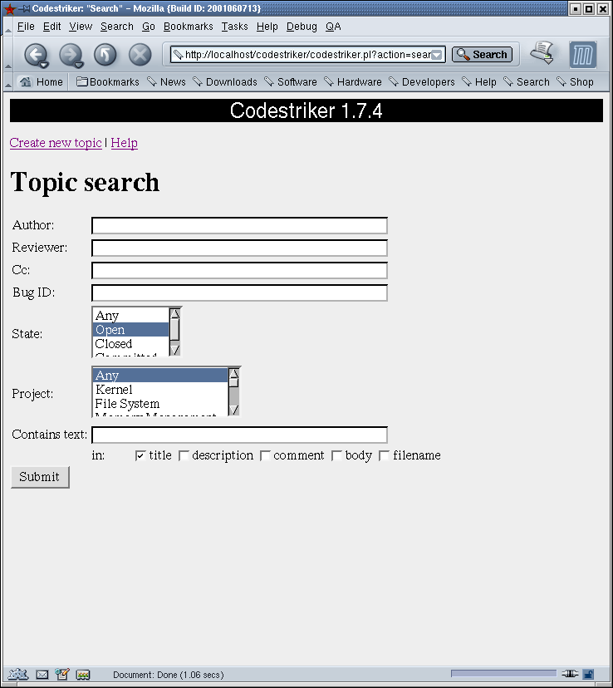Open Mail from the status bar icon
This screenshot has height=688, width=613.
[x=42, y=675]
